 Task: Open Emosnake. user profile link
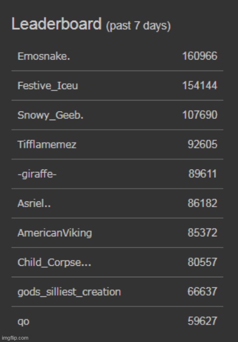click(x=44, y=57)
